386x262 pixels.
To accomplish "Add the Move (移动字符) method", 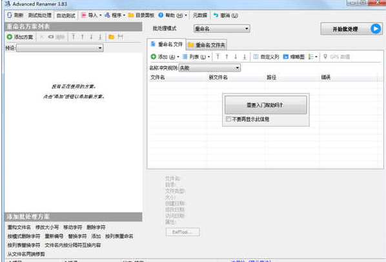I will (73, 227).
